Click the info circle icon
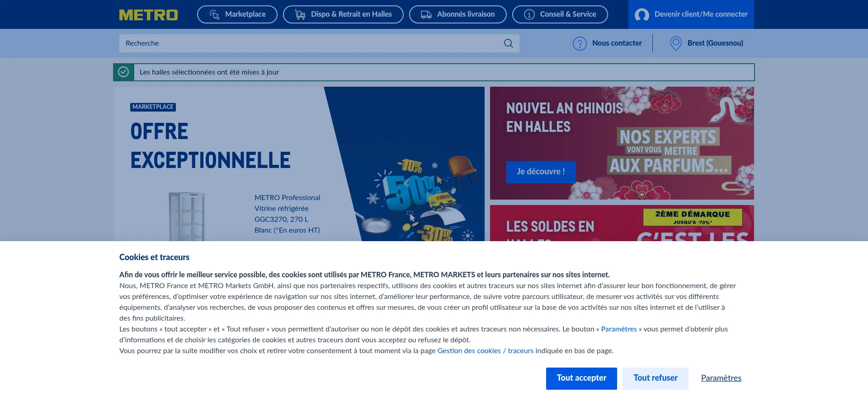 coord(529,14)
